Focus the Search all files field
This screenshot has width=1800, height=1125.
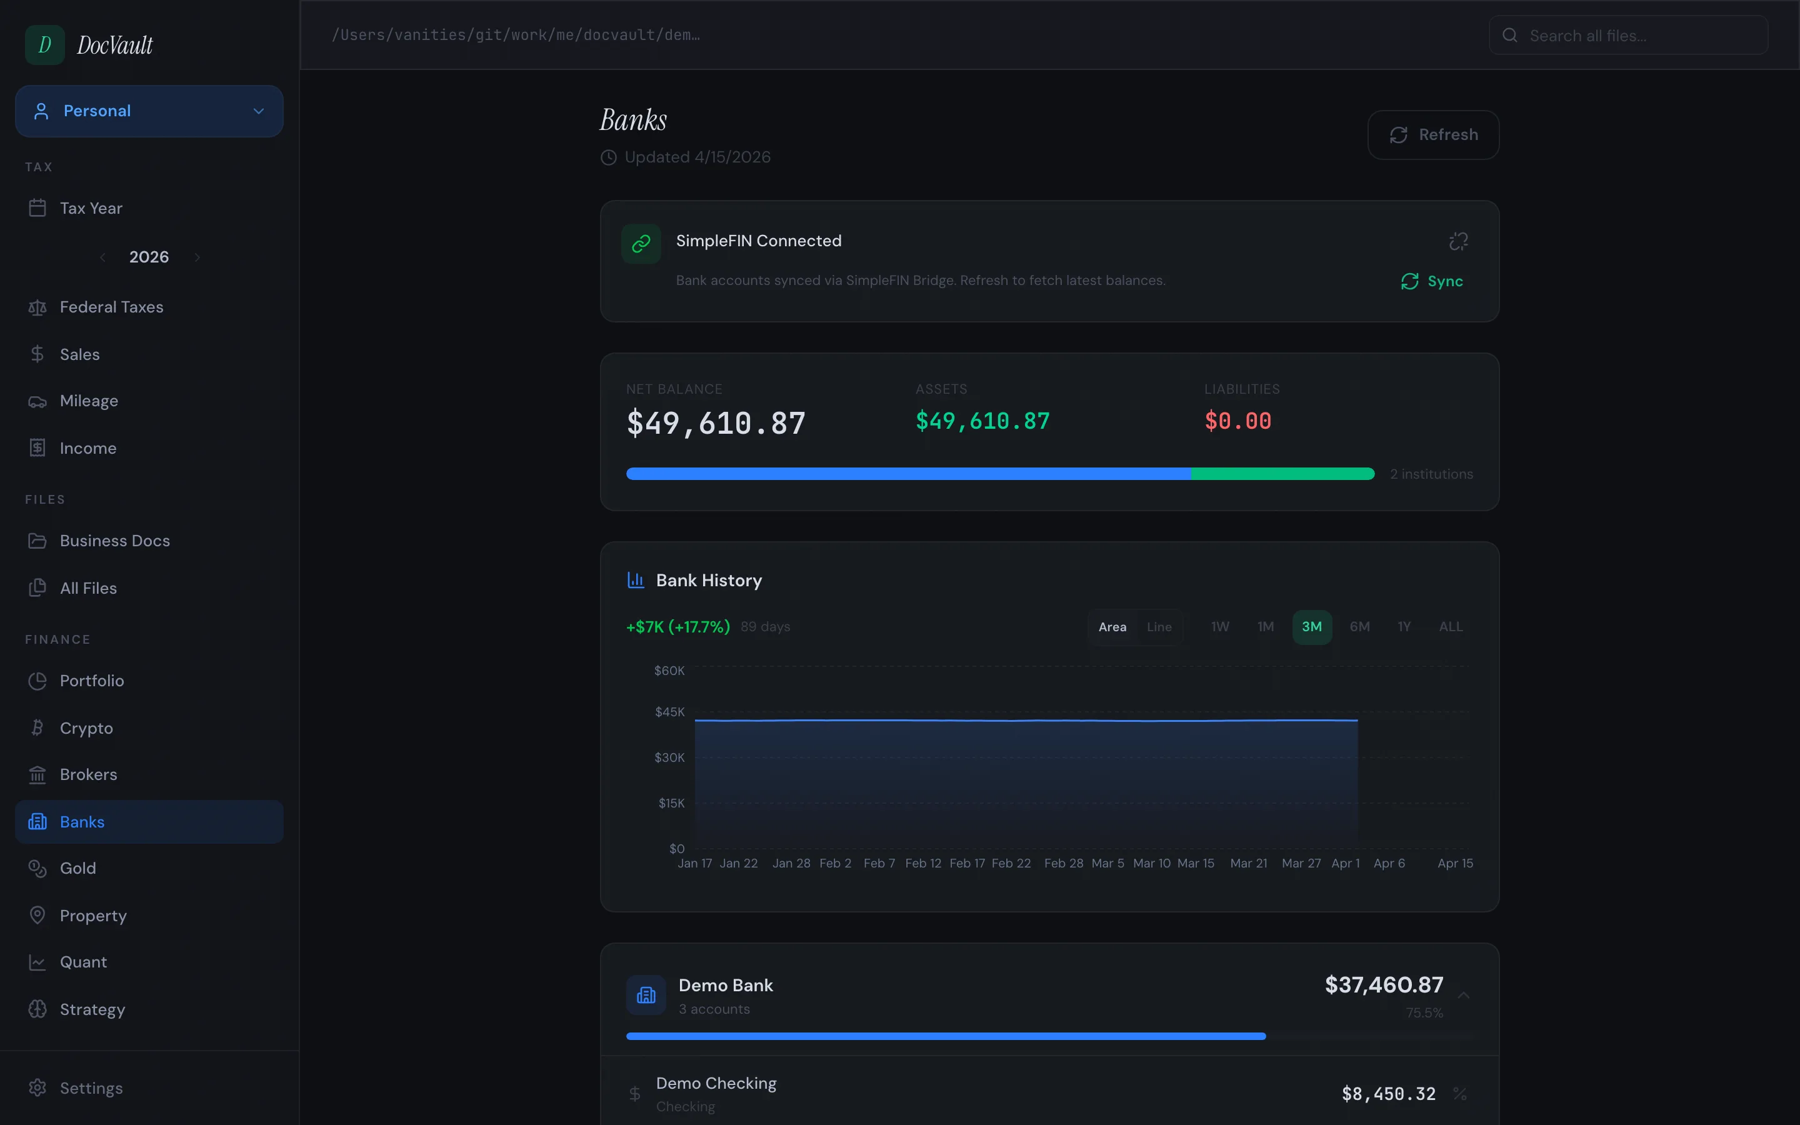1628,35
